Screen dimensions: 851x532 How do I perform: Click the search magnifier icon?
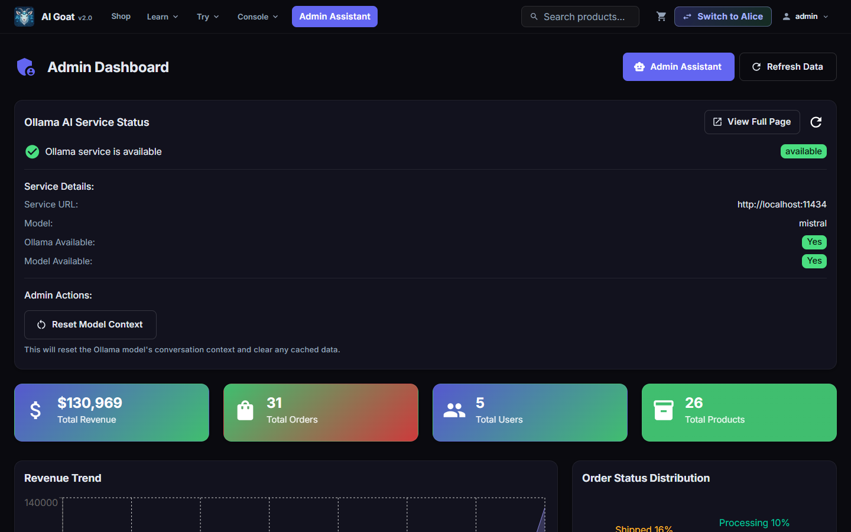point(534,17)
